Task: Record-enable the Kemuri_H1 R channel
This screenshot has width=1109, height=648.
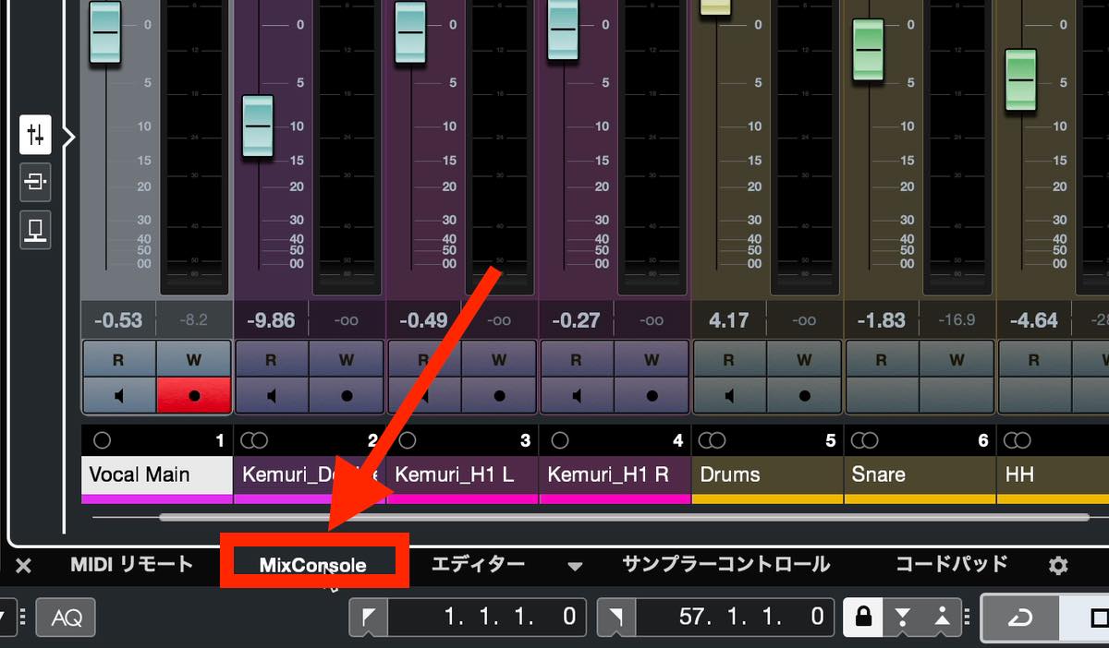Action: click(652, 395)
